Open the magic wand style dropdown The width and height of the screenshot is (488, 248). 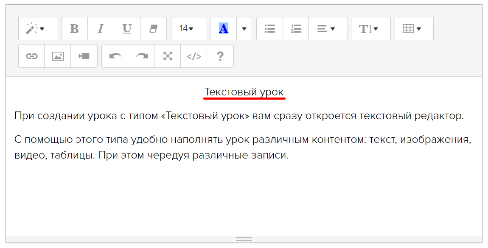(37, 29)
